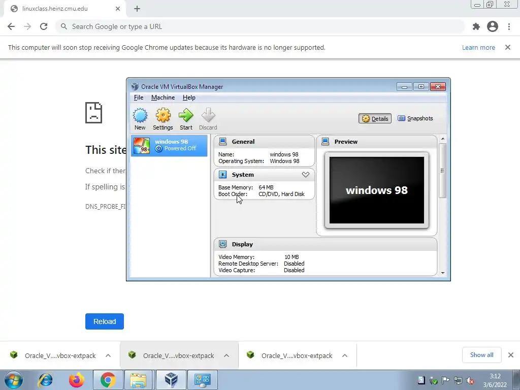Close the linuxclass.heinz.cmu.edu tab
This screenshot has height=390, width=520.
click(x=118, y=9)
